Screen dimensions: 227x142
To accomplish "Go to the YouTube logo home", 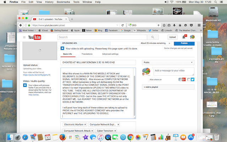I will tap(35, 37).
